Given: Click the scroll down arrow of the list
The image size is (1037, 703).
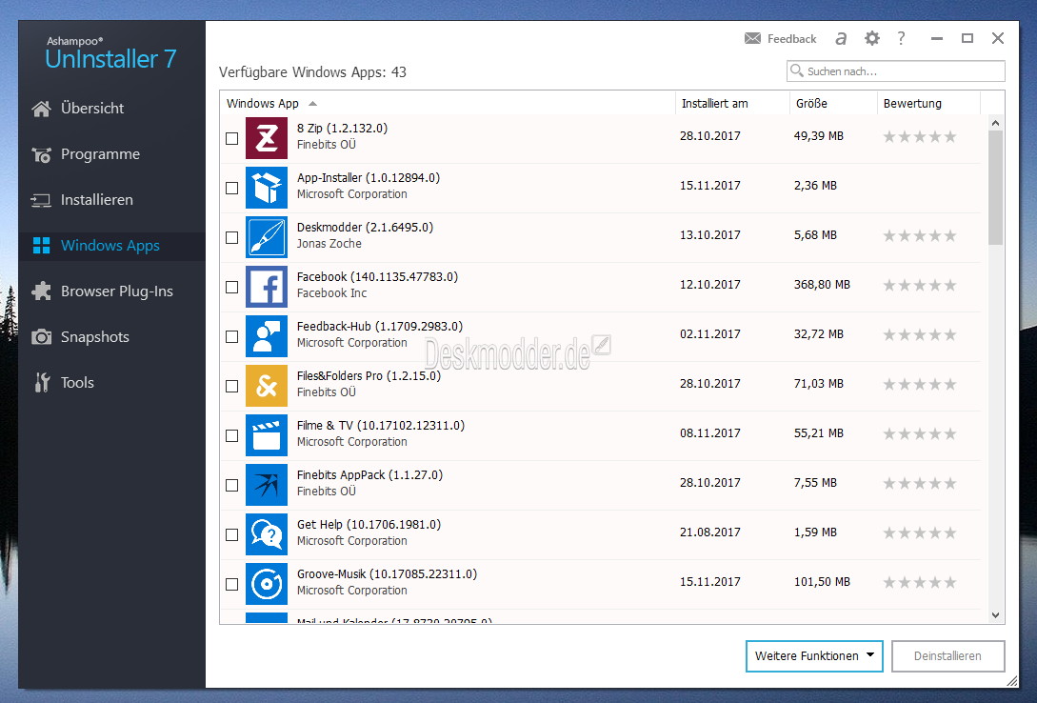Looking at the screenshot, I should click(x=995, y=615).
